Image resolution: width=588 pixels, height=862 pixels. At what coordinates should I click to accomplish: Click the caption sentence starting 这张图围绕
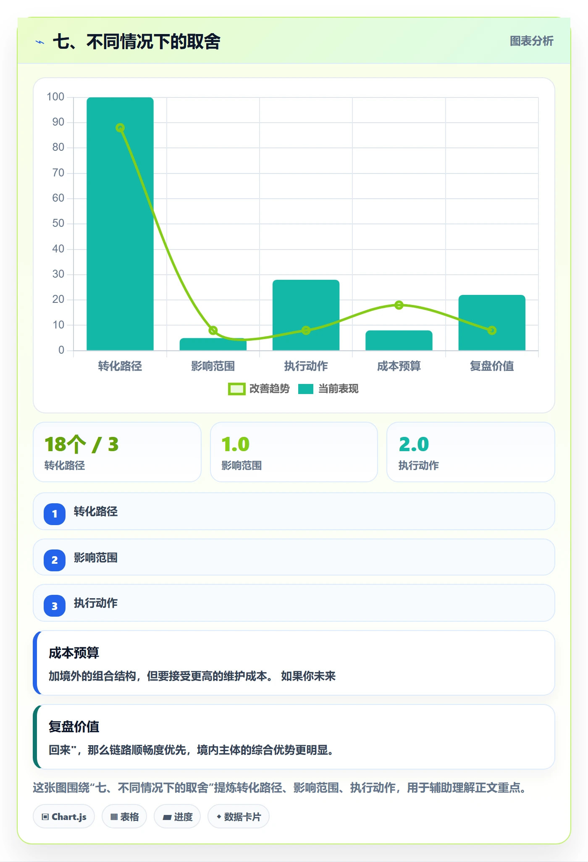(x=280, y=788)
